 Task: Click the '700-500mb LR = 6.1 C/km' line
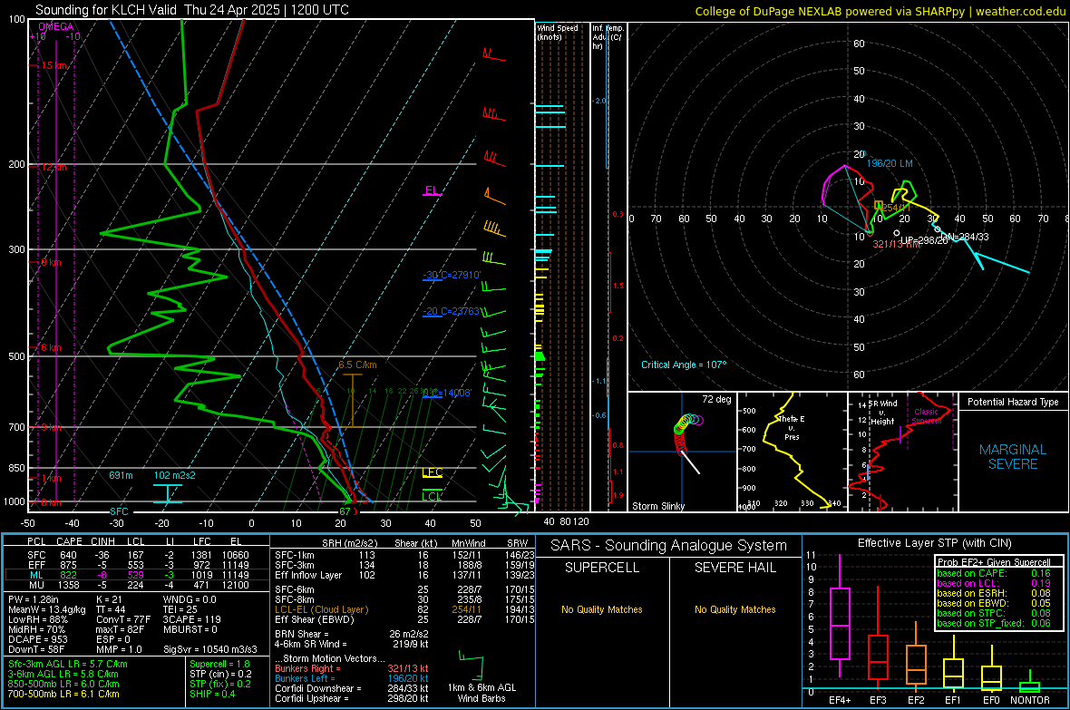tap(63, 694)
